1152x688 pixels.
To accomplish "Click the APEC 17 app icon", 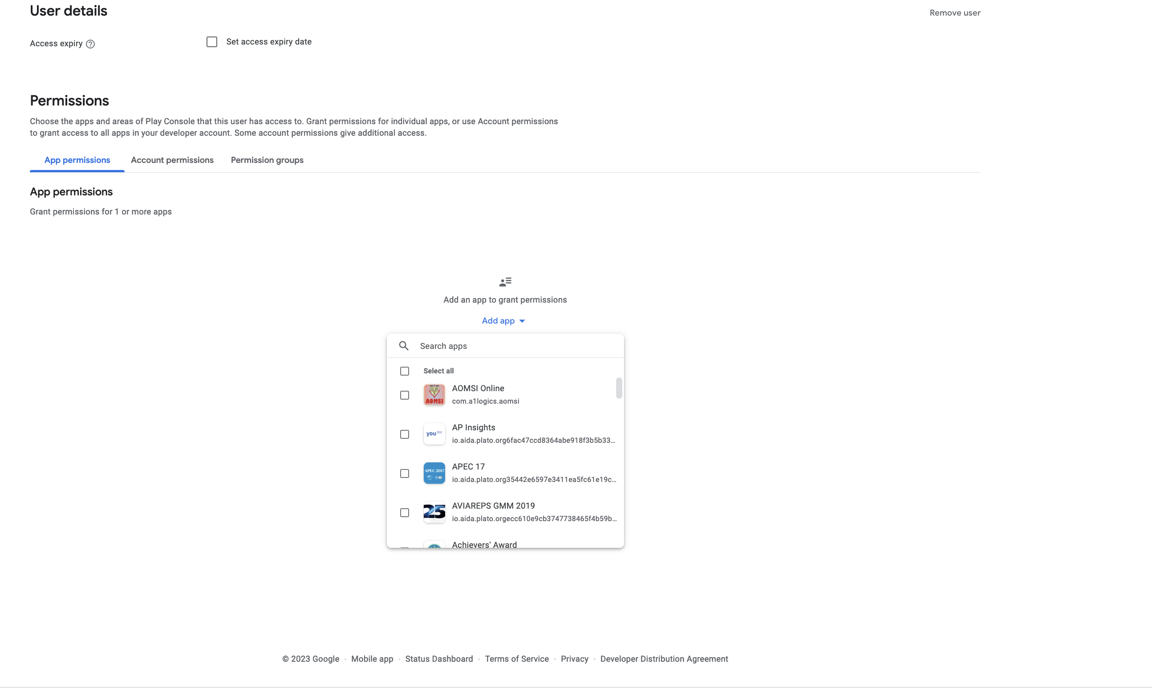I will click(x=434, y=474).
